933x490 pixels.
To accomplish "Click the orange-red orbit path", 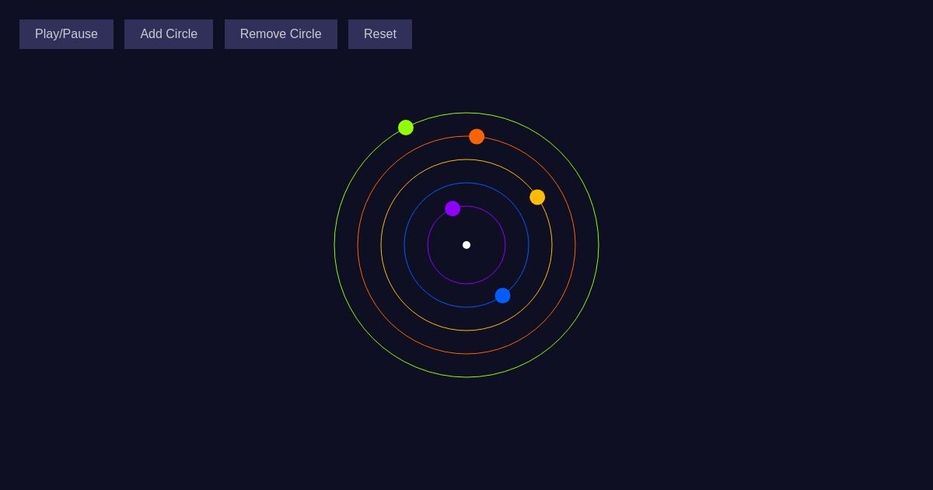I will [x=466, y=354].
